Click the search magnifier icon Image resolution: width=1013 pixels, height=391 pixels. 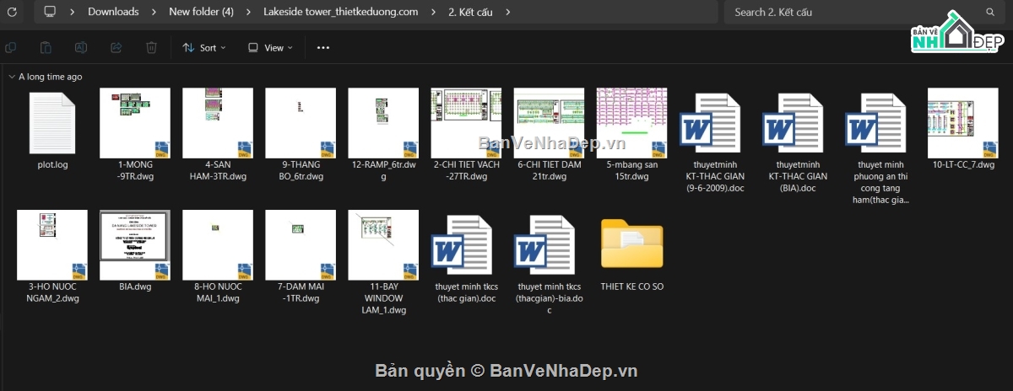coord(990,12)
